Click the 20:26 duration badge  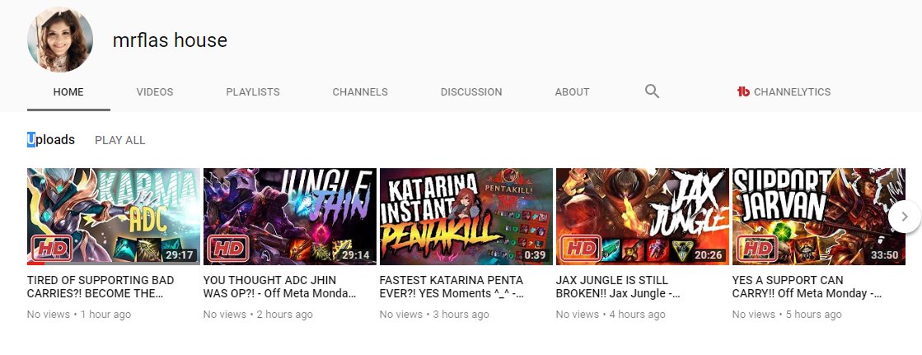click(x=709, y=255)
